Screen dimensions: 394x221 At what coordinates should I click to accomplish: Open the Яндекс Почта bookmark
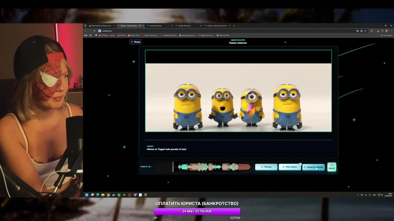(x=134, y=35)
